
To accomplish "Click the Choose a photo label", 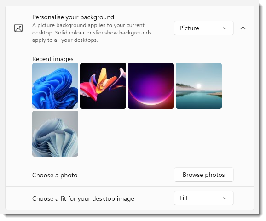I will [55, 175].
